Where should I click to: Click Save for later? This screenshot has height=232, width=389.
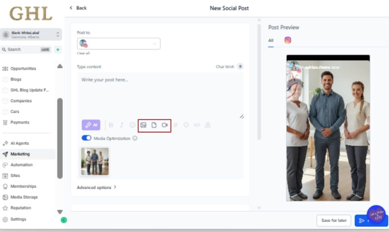[x=334, y=221]
